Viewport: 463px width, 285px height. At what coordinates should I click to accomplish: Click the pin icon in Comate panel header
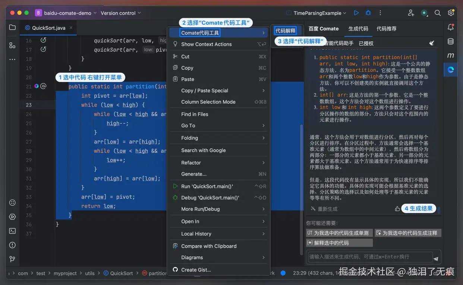pyautogui.click(x=432, y=43)
